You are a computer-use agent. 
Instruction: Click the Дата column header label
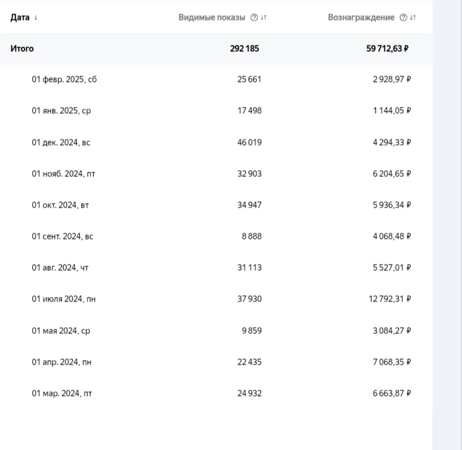(20, 18)
